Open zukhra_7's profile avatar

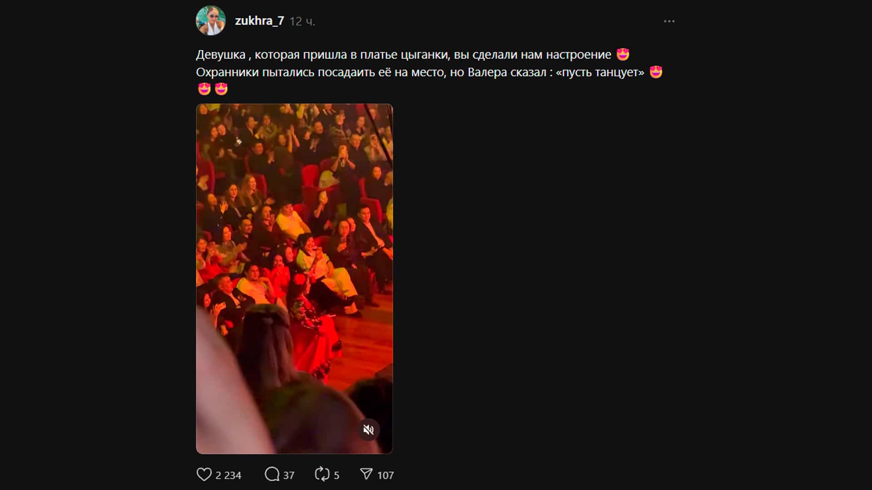point(211,21)
